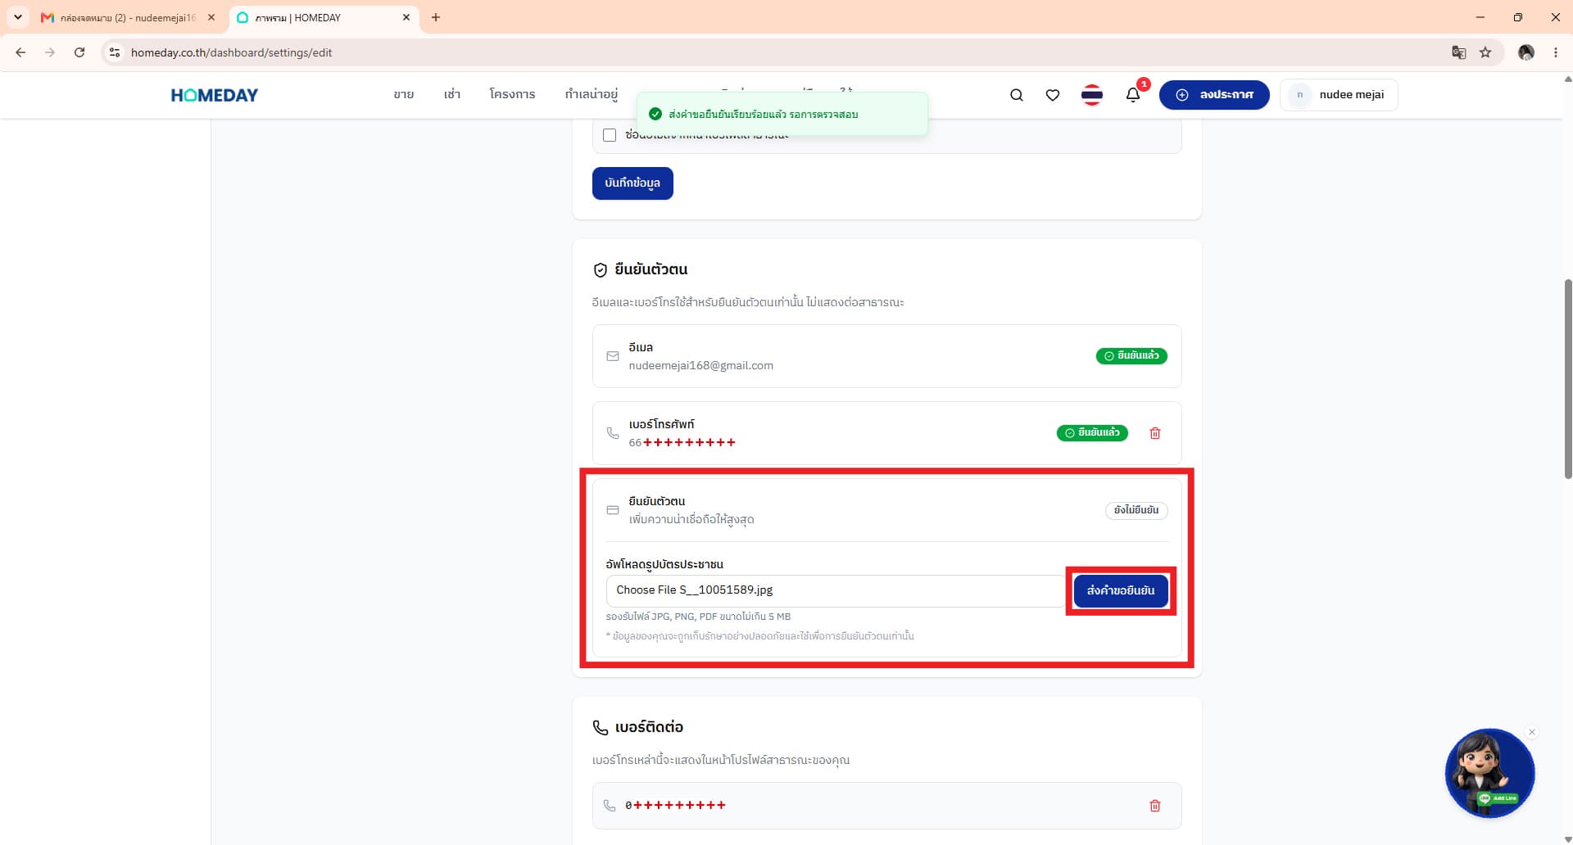Click the success notification toast
Image resolution: width=1573 pixels, height=845 pixels.
782,115
